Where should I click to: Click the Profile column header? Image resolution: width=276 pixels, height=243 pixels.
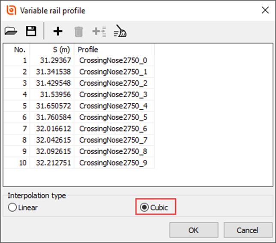(x=114, y=50)
